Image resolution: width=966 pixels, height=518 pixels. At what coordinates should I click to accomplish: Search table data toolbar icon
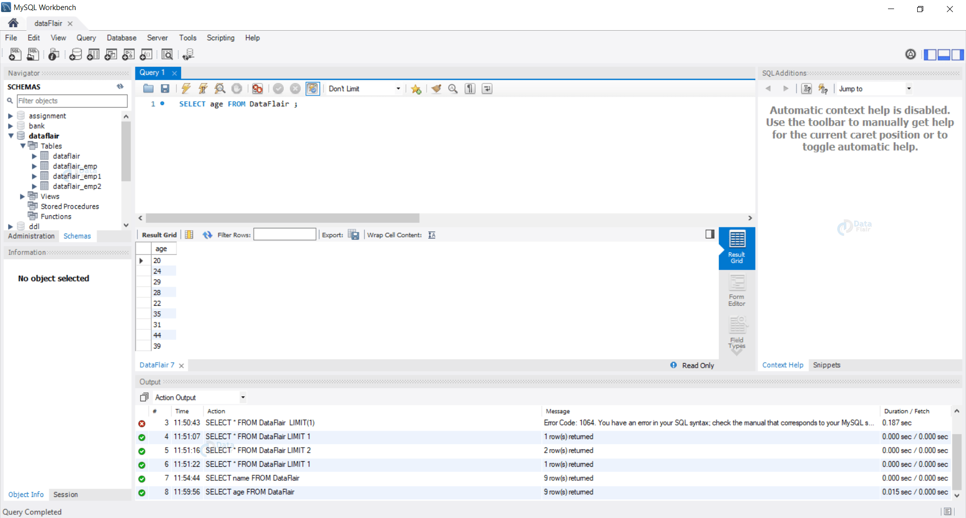coord(167,54)
